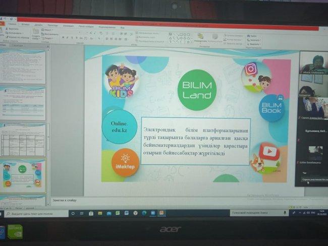The image size is (328, 246).
Task: Click Convert to SmartArt option
Action: point(150,41)
